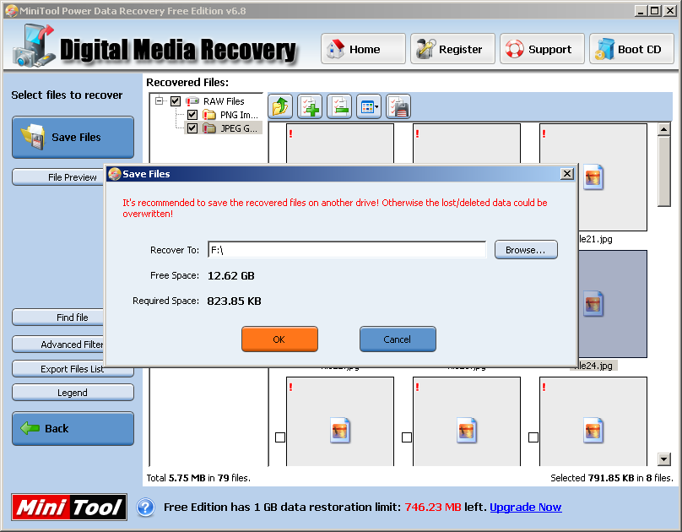682x532 pixels.
Task: Click the up-folder toolbar icon
Action: click(280, 106)
